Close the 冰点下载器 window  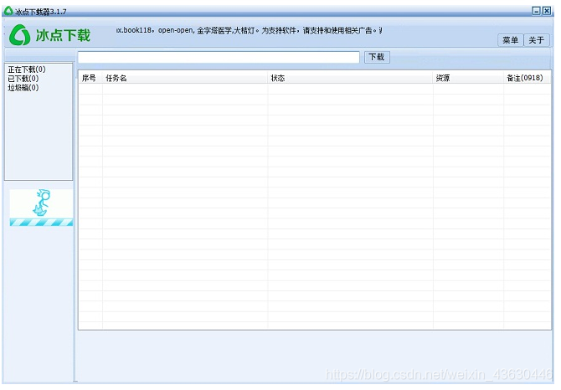click(x=547, y=11)
